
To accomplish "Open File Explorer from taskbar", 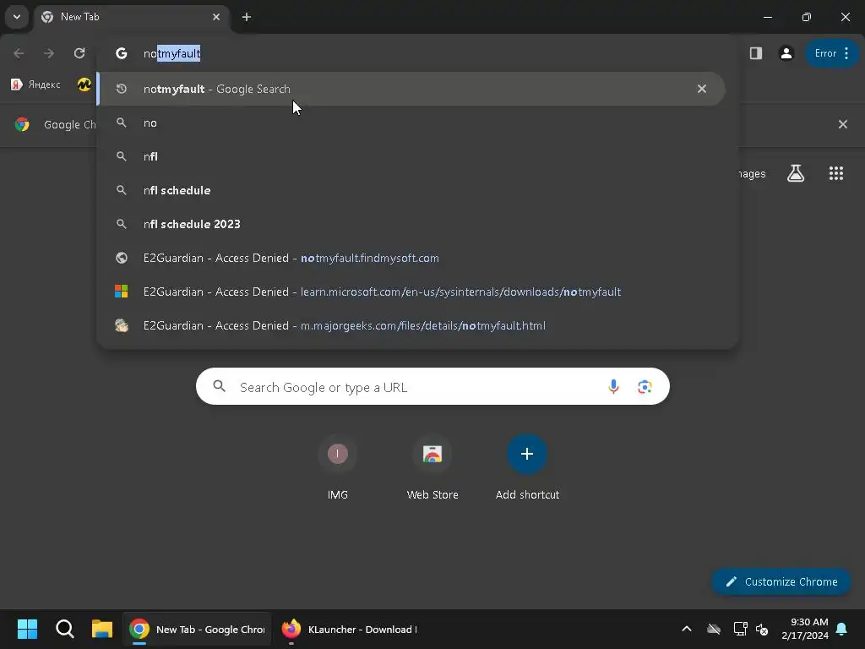I will click(102, 629).
